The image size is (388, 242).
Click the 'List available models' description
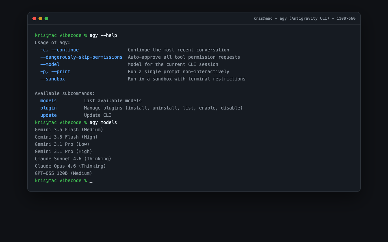pos(113,101)
